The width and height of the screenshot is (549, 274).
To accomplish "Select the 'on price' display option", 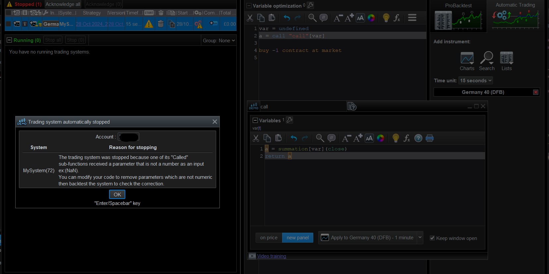I will click(x=269, y=238).
